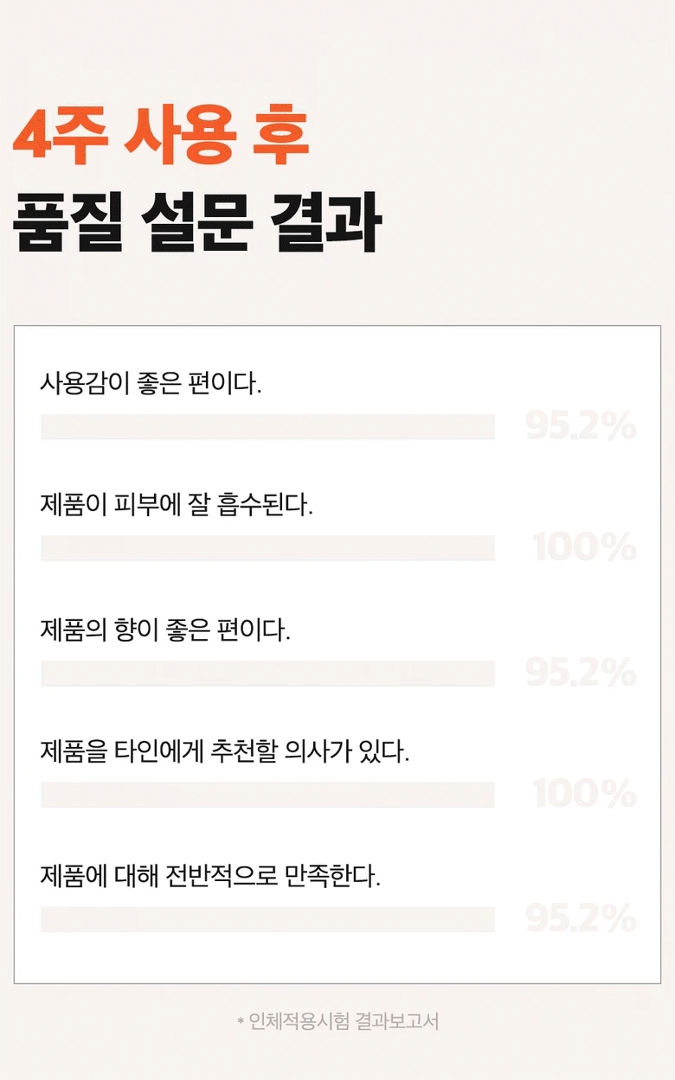The width and height of the screenshot is (675, 1080).
Task: Open the '인체적용시험 결과보고서' footnote text
Action: click(x=344, y=1021)
